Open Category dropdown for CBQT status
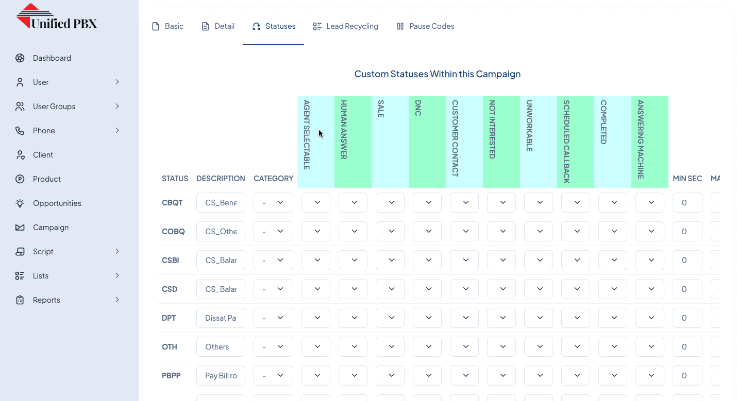The width and height of the screenshot is (737, 401). [x=273, y=203]
